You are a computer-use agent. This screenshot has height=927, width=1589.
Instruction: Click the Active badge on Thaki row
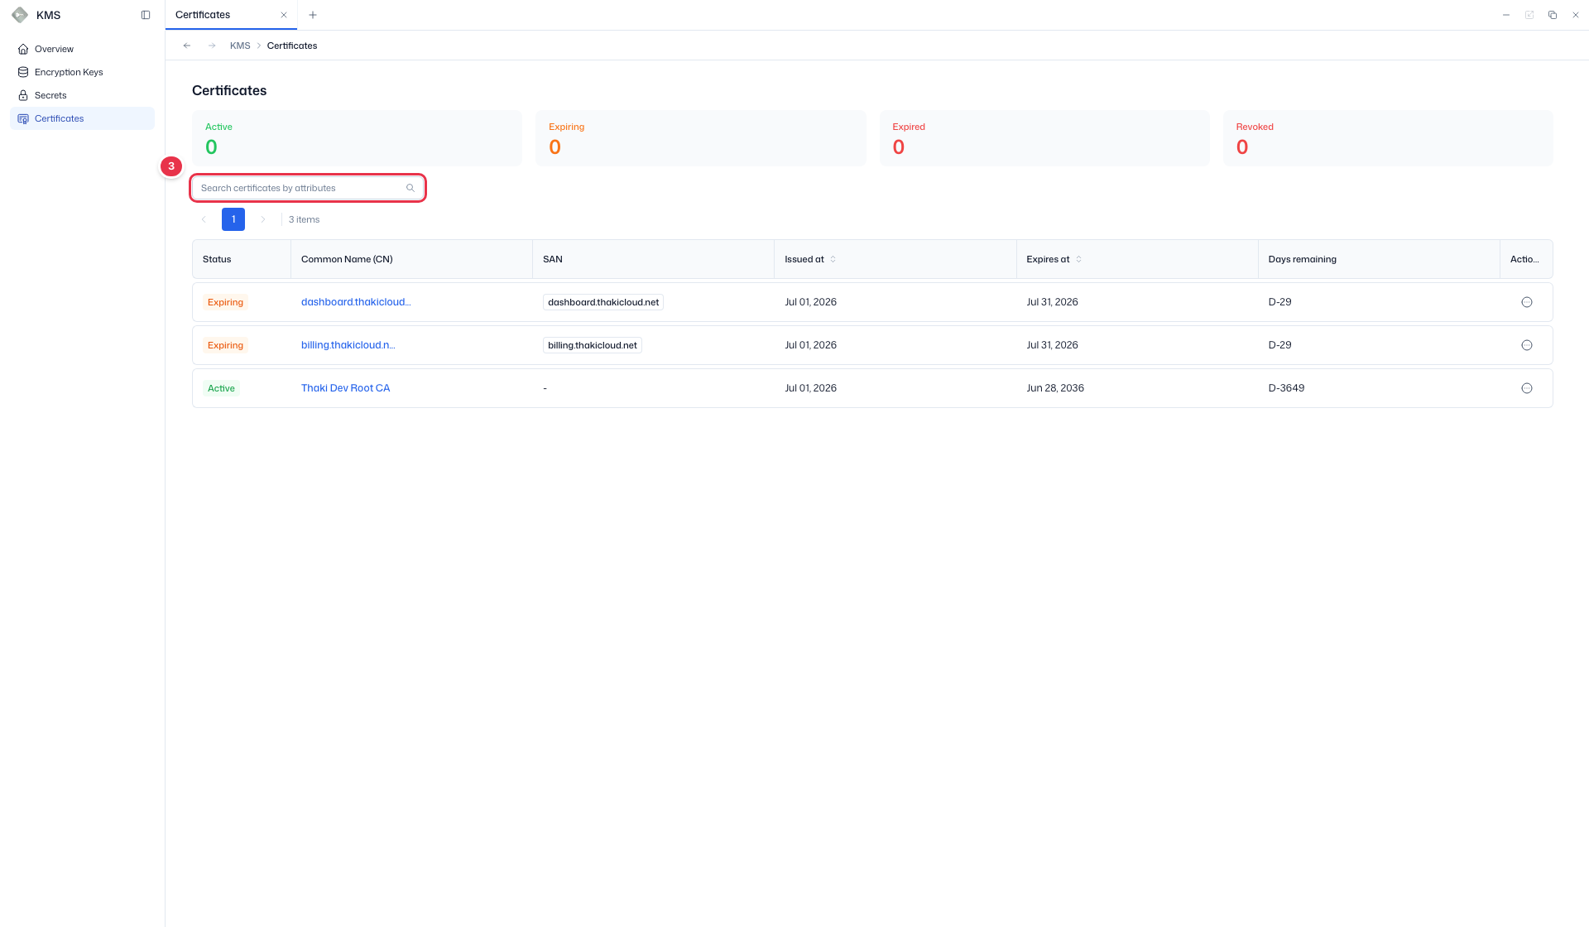(221, 388)
